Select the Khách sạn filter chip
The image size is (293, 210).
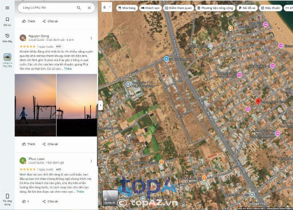pyautogui.click(x=150, y=8)
